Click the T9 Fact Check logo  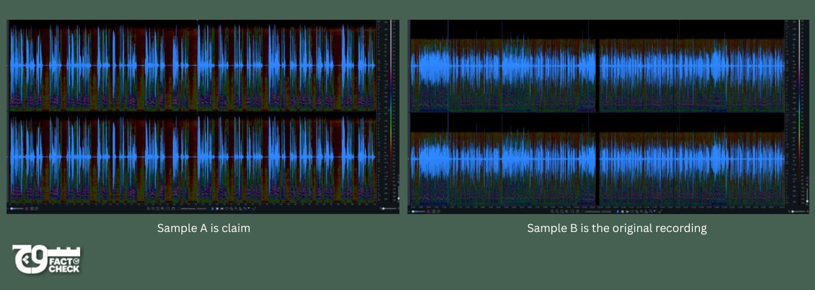(47, 260)
